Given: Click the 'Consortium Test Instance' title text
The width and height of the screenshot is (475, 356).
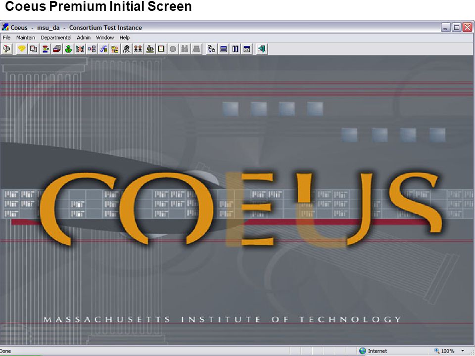Looking at the screenshot, I should pos(105,28).
